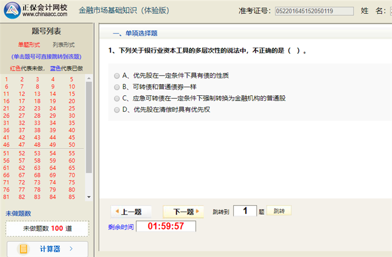Go to previous question with 上一题
392x257 pixels.
pos(129,212)
